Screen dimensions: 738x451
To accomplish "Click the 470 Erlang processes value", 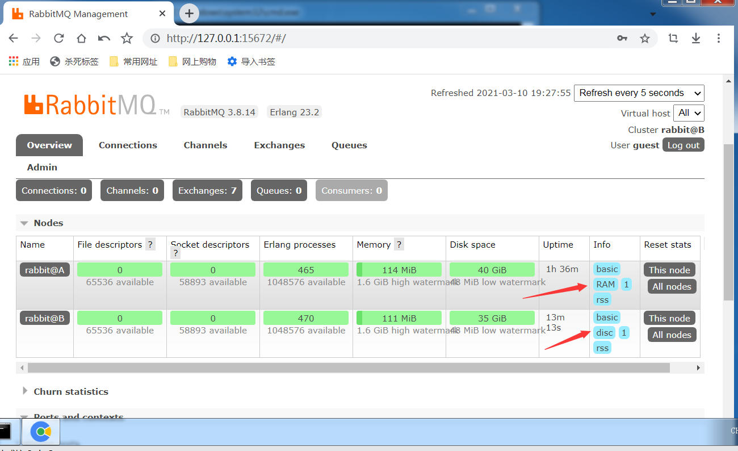I will 306,318.
